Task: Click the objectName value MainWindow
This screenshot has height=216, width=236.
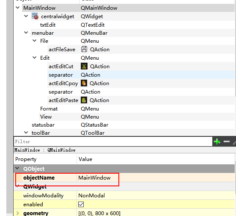Action: coord(94,178)
